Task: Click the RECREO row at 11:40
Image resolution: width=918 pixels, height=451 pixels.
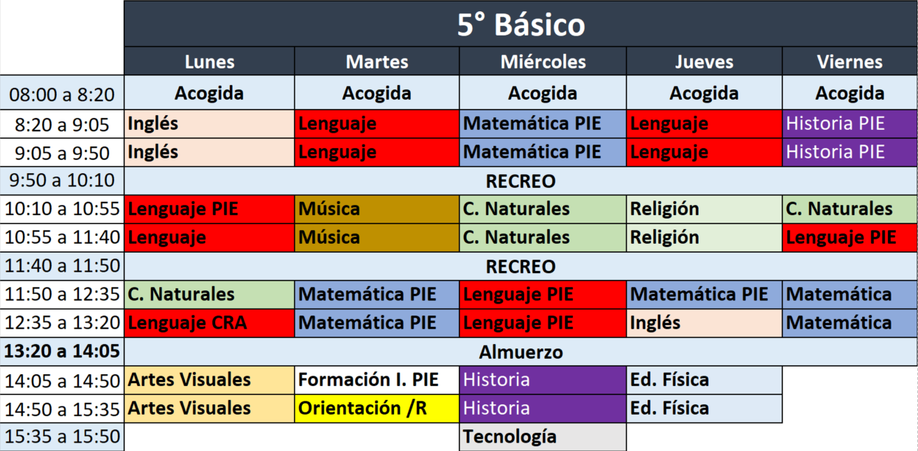Action: click(x=520, y=267)
